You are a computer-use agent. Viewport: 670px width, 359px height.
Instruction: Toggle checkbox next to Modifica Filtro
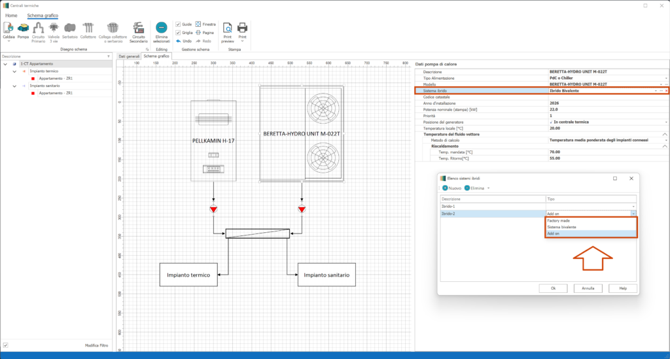6,345
